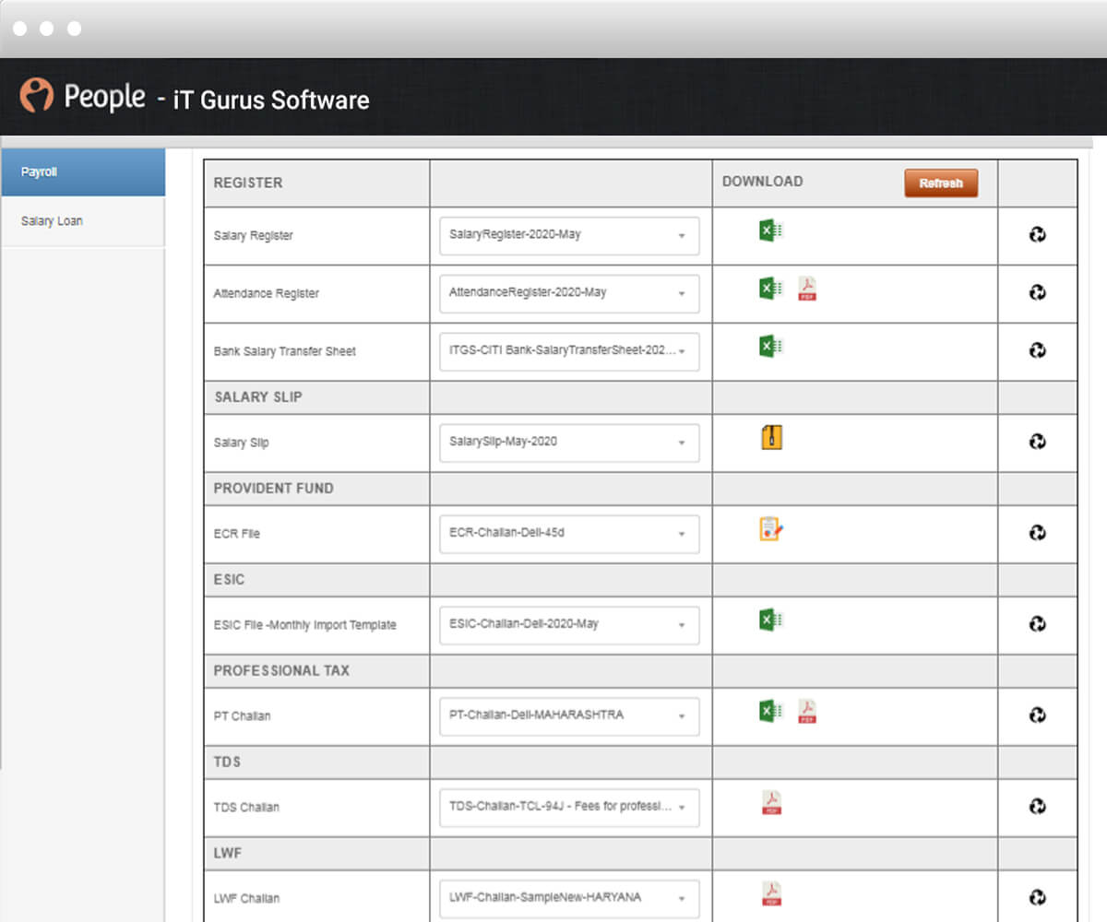This screenshot has height=922, width=1107.
Task: Open the Salary Loan sidebar item
Action: tap(83, 221)
